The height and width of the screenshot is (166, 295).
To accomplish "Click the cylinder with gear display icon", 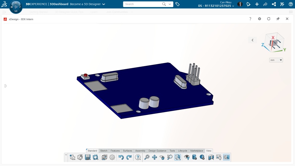I will (194, 157).
